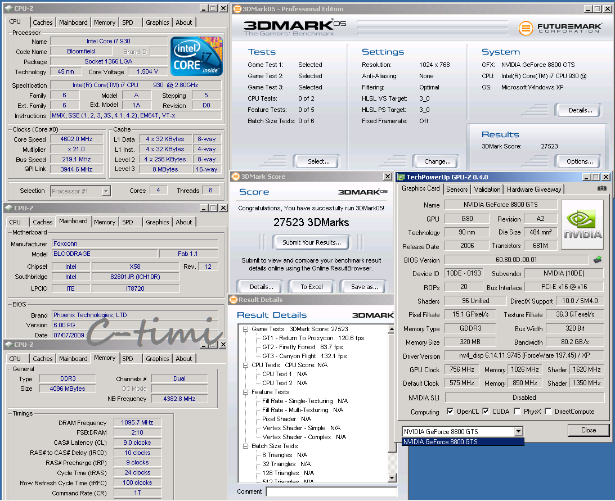
Task: Collapse the Feature Tests tree node
Action: pyautogui.click(x=246, y=392)
